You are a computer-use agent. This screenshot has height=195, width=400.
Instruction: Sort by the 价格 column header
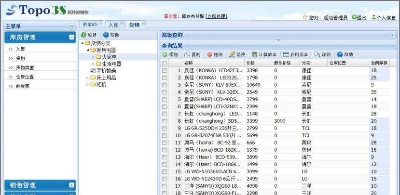pyautogui.click(x=258, y=63)
